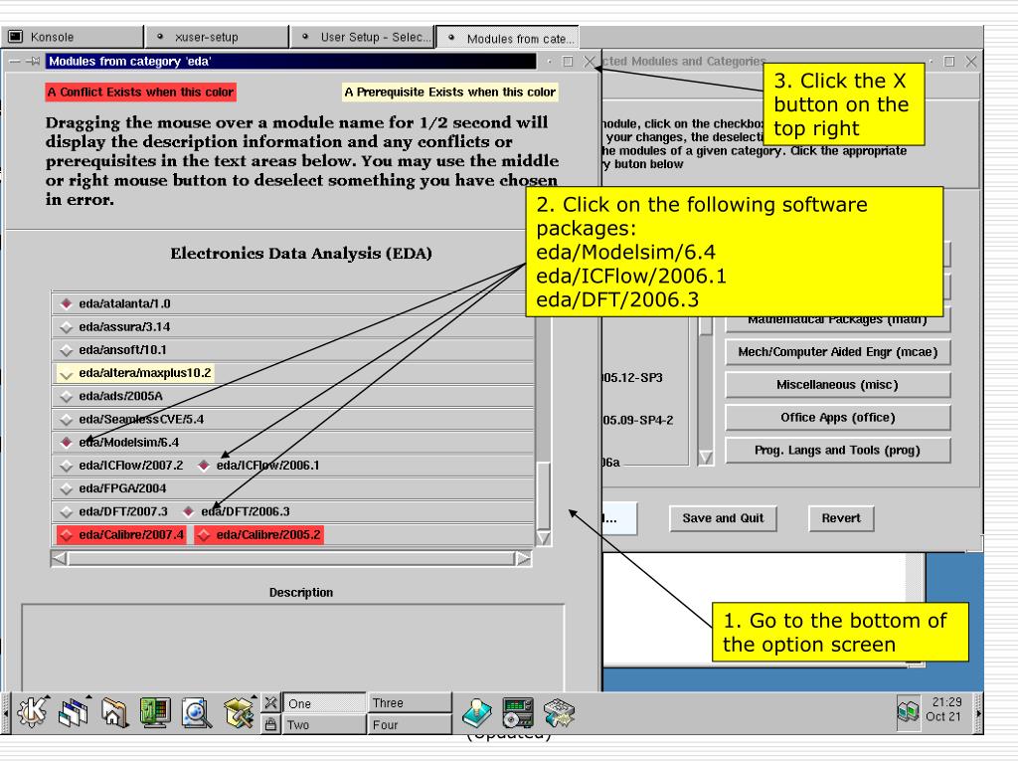The width and height of the screenshot is (1018, 764).
Task: Click the keyboard tool panel icon
Action: click(x=559, y=712)
